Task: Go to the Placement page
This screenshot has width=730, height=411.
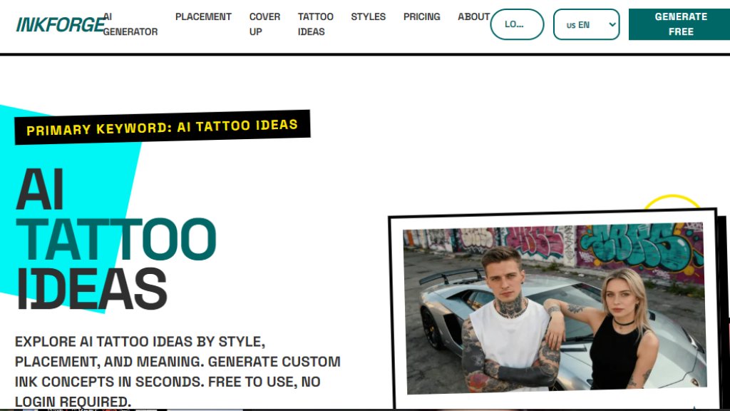Action: pos(203,17)
